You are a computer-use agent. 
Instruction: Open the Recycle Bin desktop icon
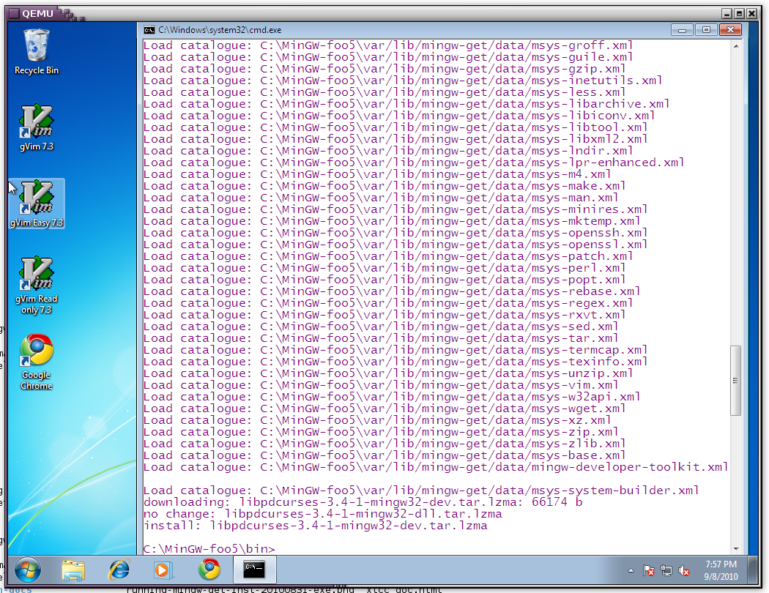[x=37, y=50]
